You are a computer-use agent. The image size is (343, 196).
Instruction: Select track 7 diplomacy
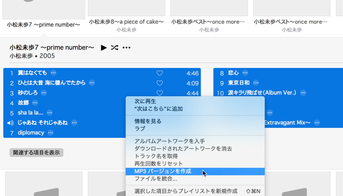click(65, 133)
